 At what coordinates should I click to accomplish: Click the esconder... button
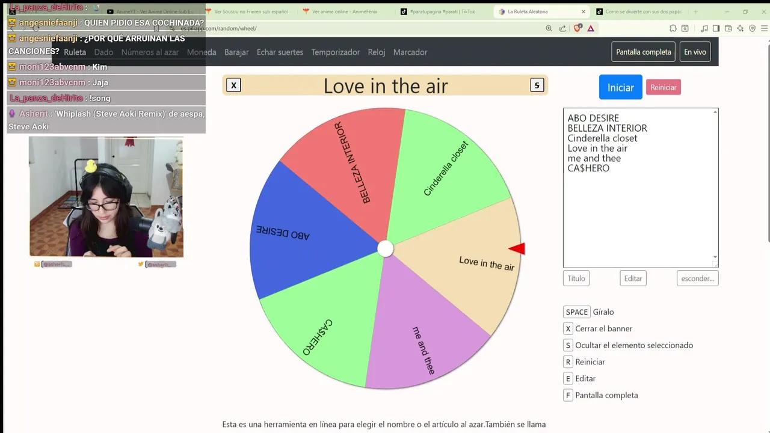tap(698, 278)
